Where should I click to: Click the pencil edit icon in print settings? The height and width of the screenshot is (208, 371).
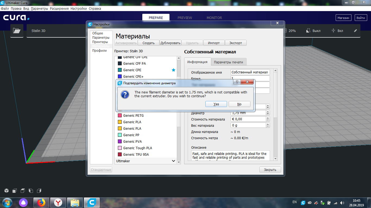(356, 31)
